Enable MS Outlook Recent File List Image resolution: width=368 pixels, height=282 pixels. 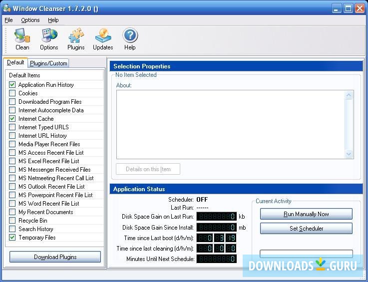(12, 187)
